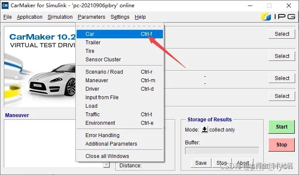The height and width of the screenshot is (175, 299).
Task: Click the red Stop simulation button
Action: click(x=282, y=145)
